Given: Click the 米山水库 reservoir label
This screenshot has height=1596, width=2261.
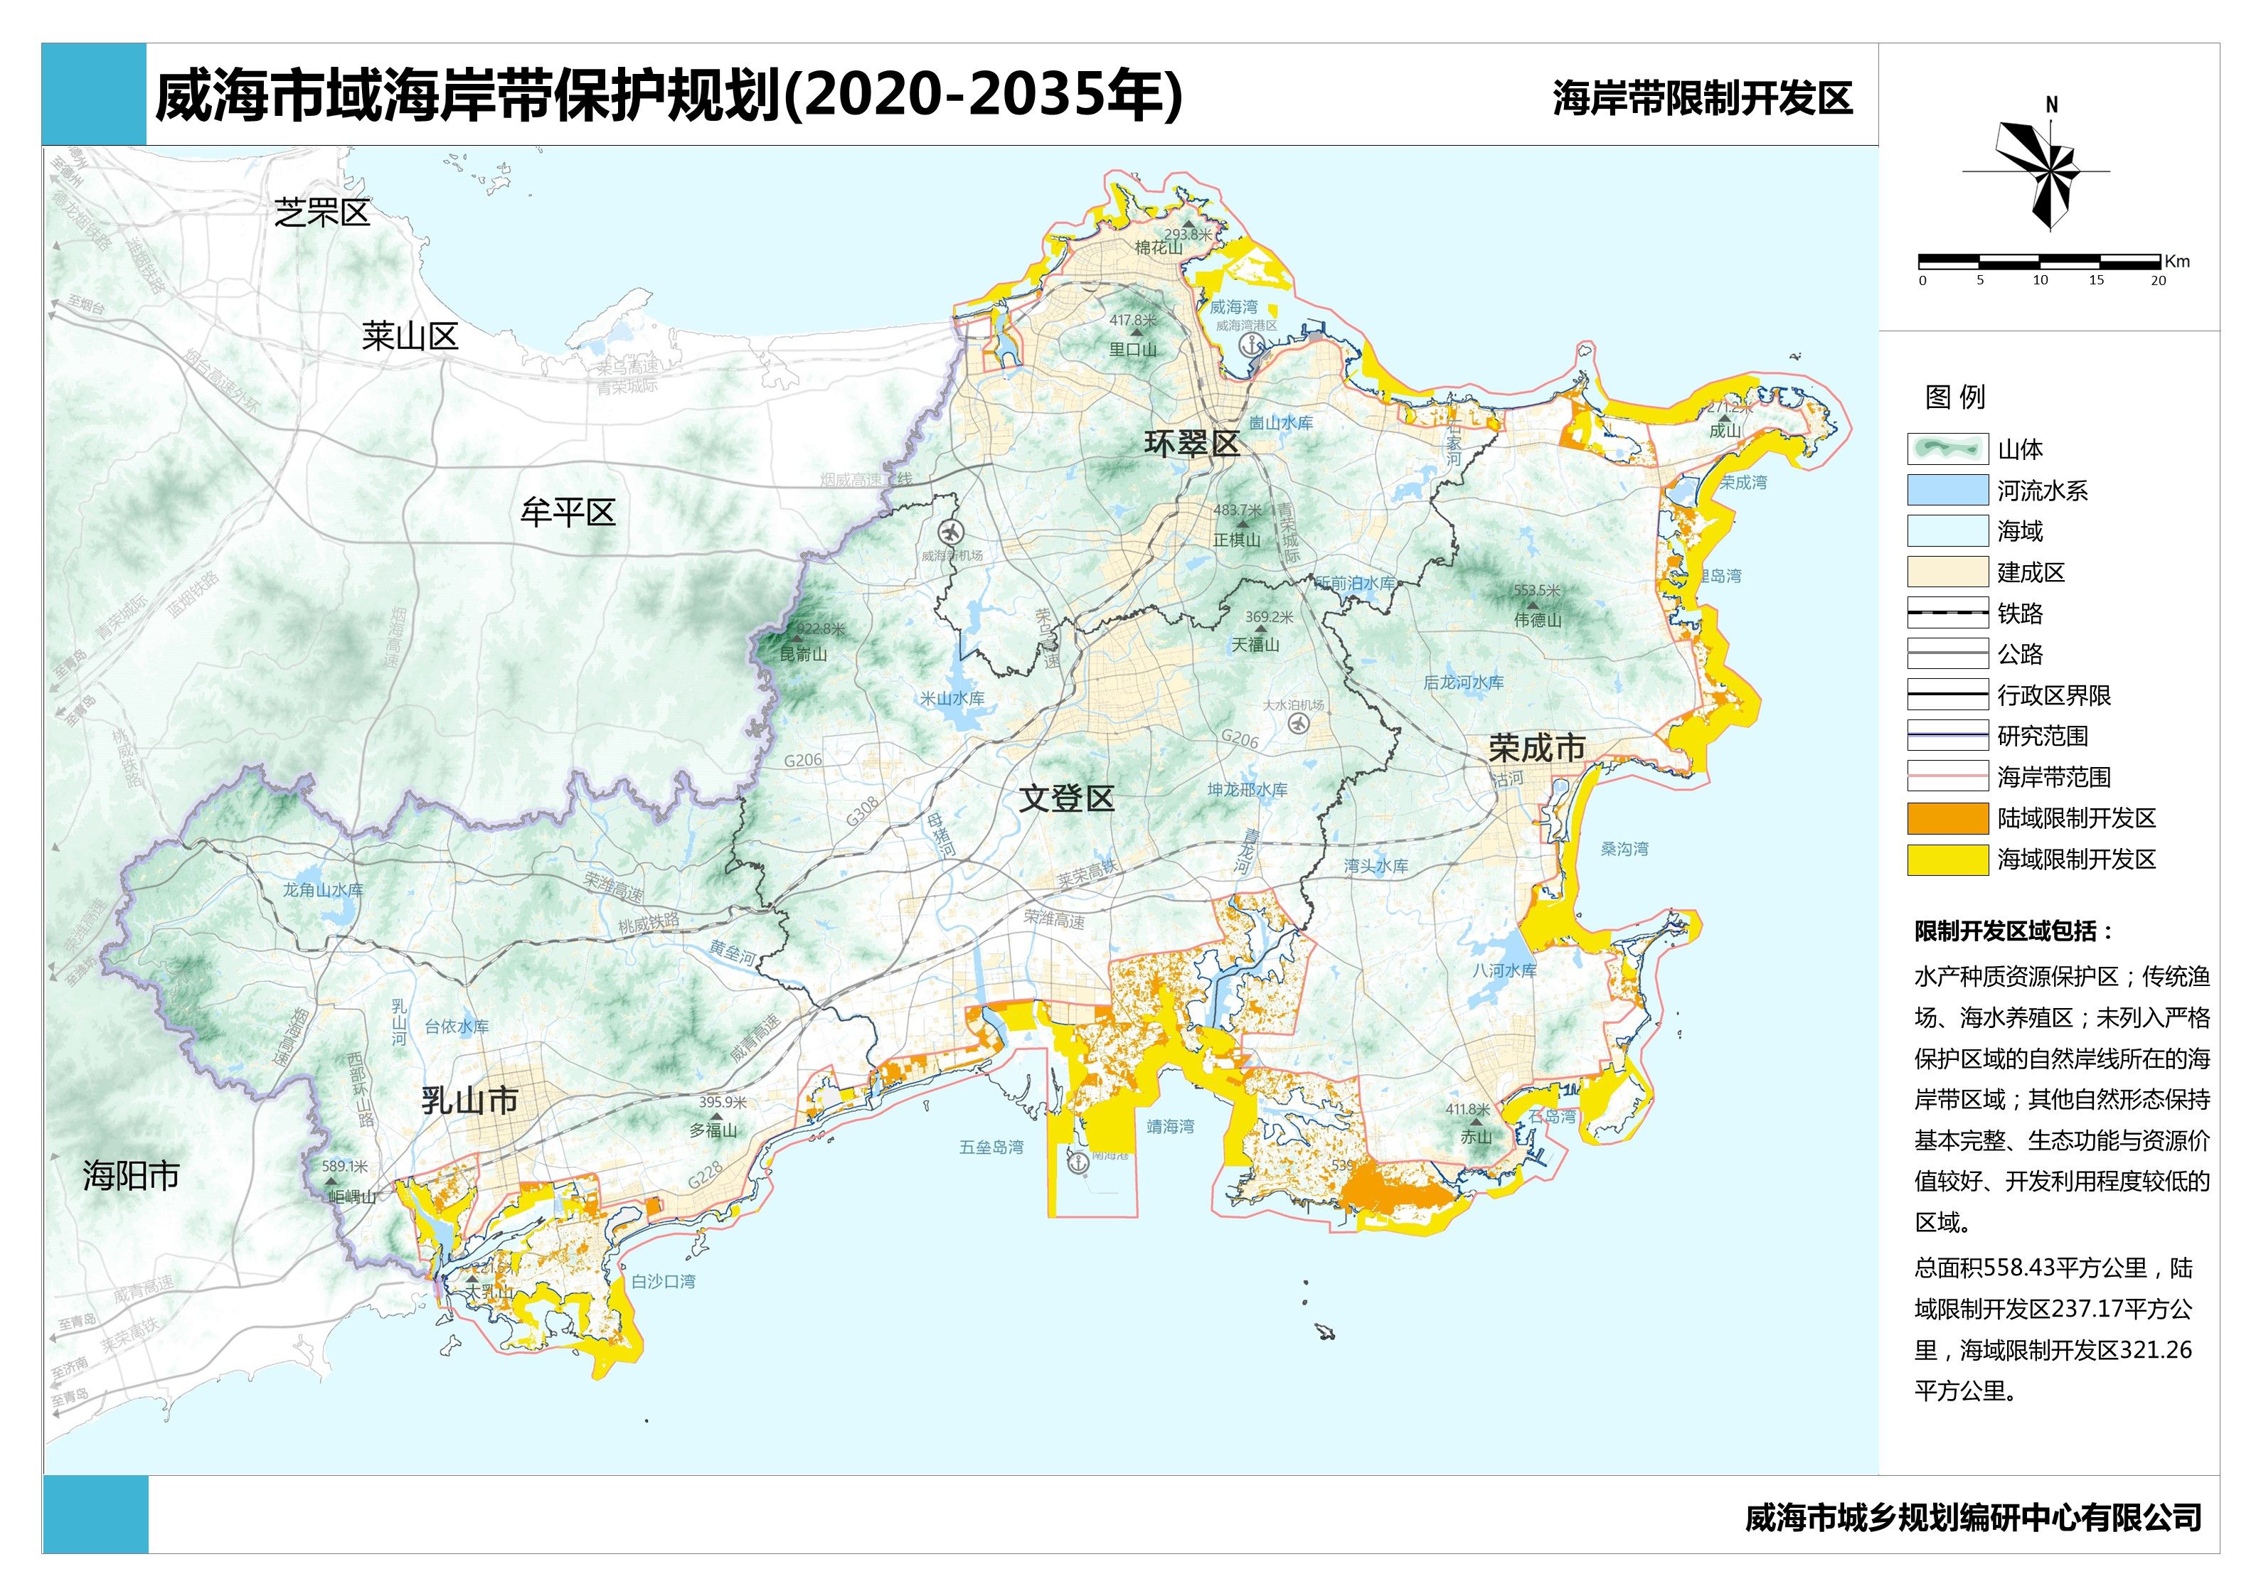Looking at the screenshot, I should pos(952,698).
